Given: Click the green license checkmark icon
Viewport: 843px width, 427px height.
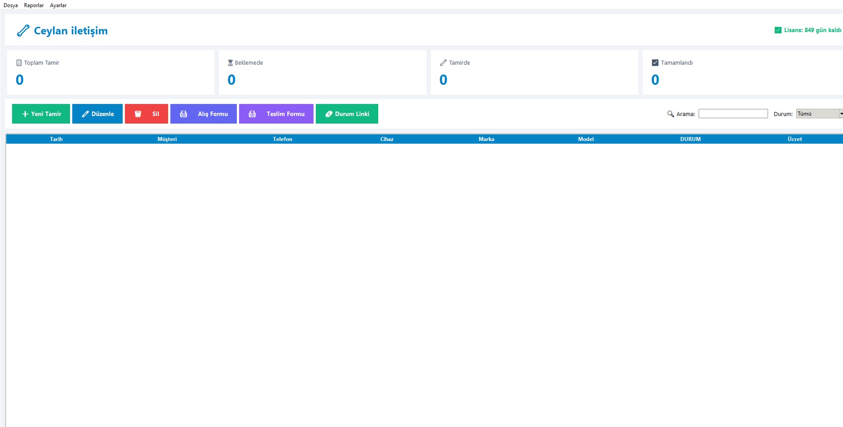Looking at the screenshot, I should [x=778, y=30].
